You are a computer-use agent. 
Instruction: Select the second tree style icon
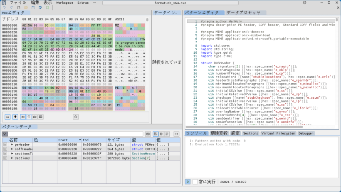pyautogui.click(x=161, y=134)
